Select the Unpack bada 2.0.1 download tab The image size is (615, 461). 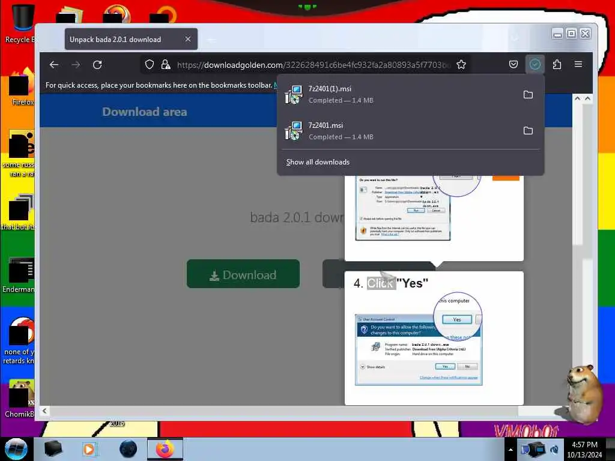[x=131, y=39]
